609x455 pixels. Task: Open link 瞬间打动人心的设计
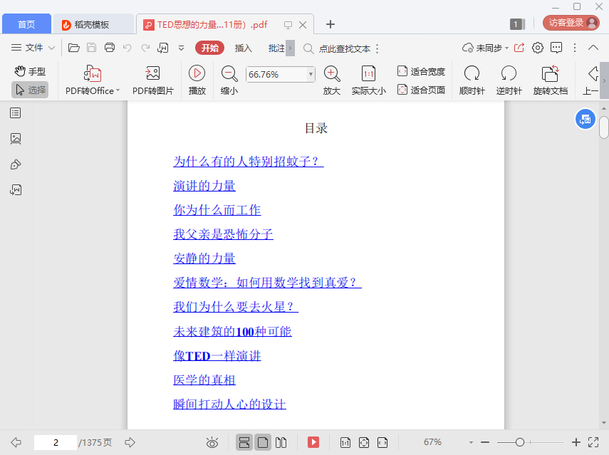[229, 404]
